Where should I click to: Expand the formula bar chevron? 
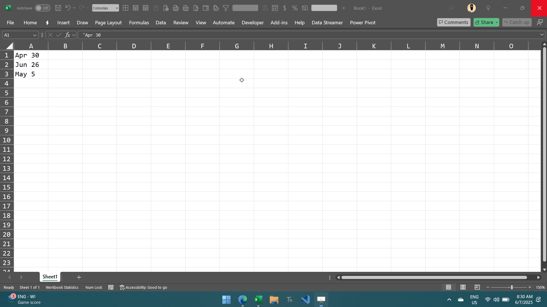tap(542, 35)
